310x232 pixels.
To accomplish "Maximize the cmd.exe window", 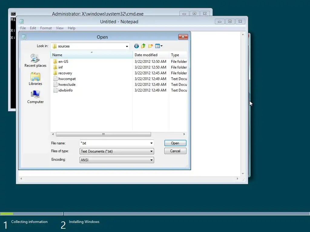I will 195,14.
